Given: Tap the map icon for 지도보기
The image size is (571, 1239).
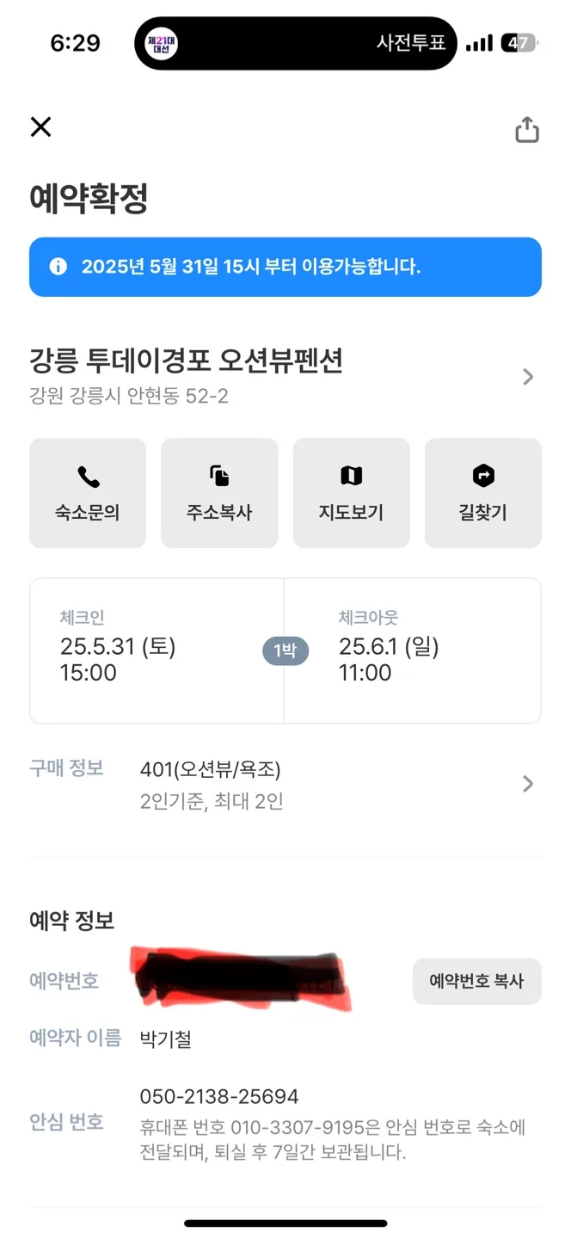Looking at the screenshot, I should coord(351,476).
